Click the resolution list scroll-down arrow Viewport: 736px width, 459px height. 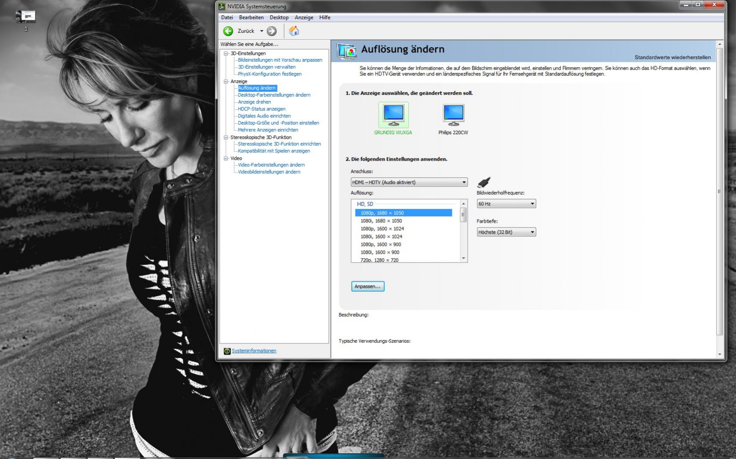coord(463,258)
